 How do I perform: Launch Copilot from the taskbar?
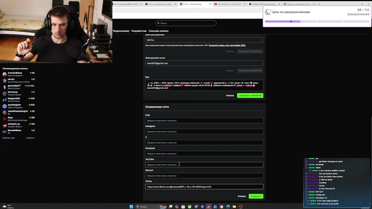pos(177,207)
